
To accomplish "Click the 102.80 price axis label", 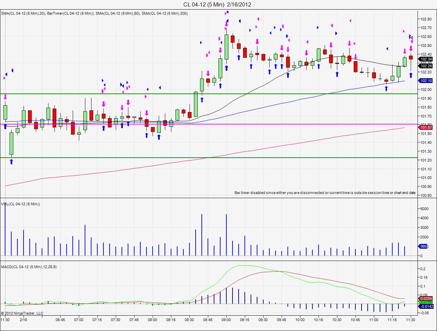I will coord(426,19).
